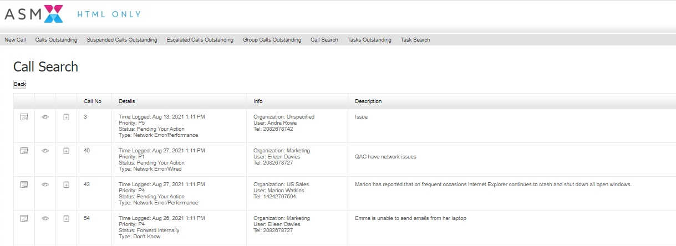Click the clipboard plus icon for call 43

click(66, 184)
